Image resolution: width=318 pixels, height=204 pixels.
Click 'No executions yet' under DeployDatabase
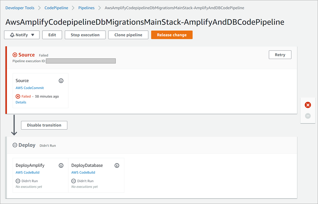pos(84,187)
